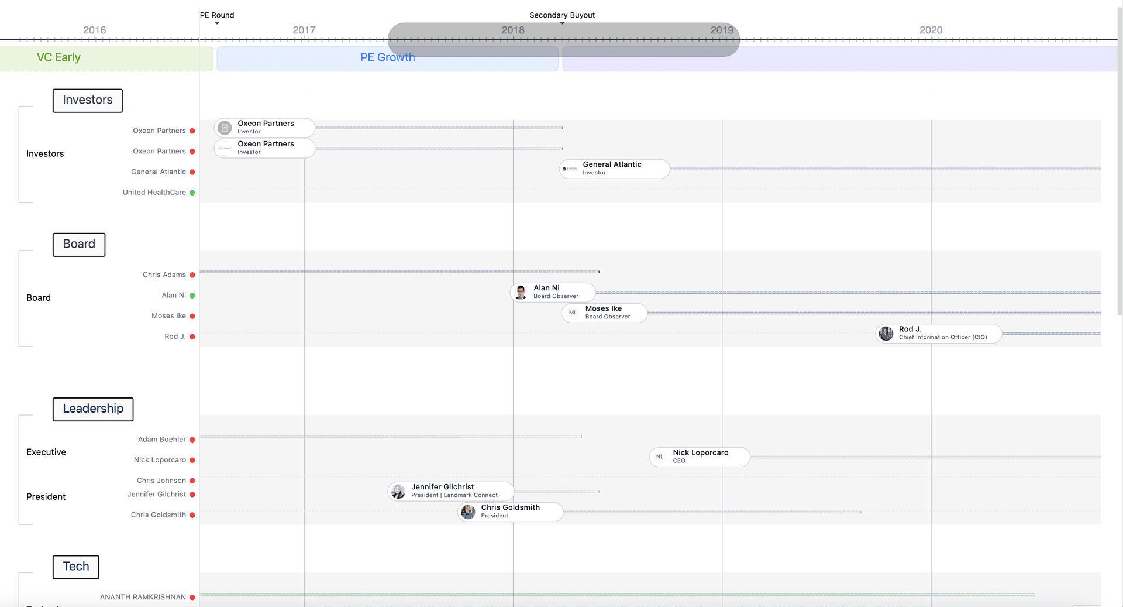The width and height of the screenshot is (1123, 607).
Task: Toggle the red dot beside Jennifer Gilchrist label
Action: pyautogui.click(x=192, y=495)
